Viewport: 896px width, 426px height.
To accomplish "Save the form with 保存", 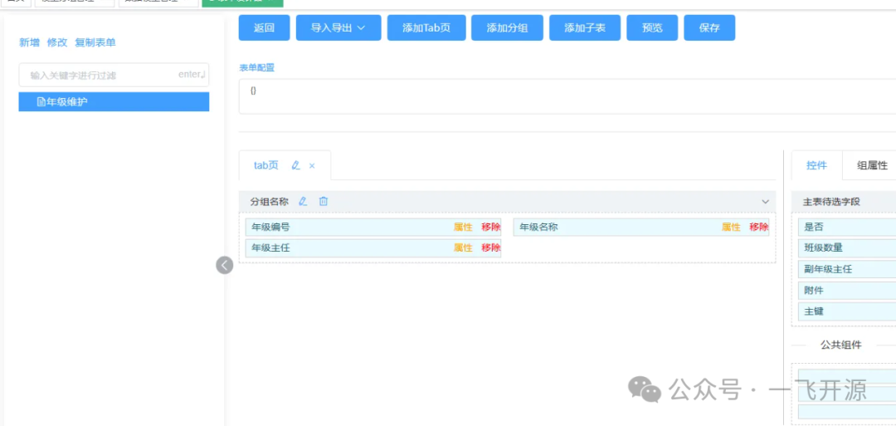I will (709, 27).
